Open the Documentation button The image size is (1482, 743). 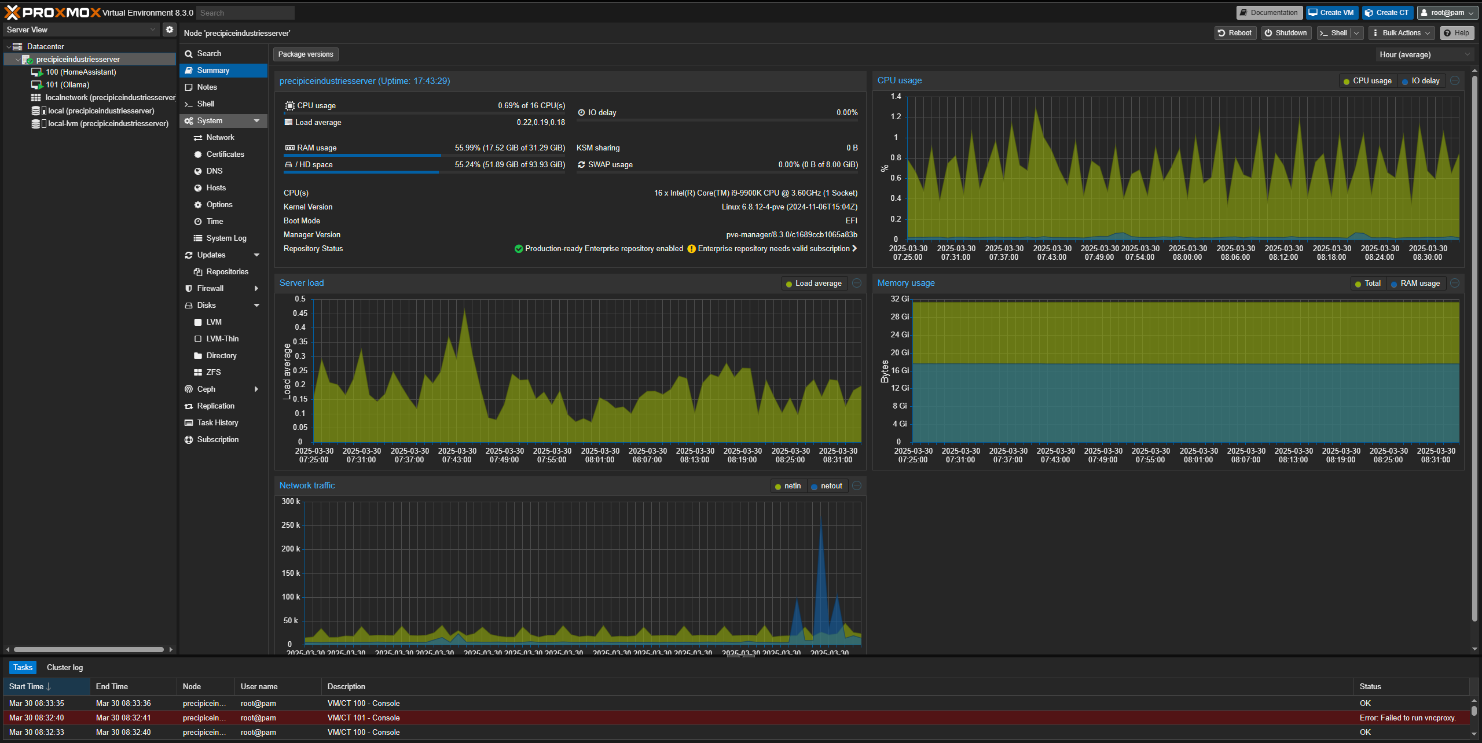tap(1269, 13)
